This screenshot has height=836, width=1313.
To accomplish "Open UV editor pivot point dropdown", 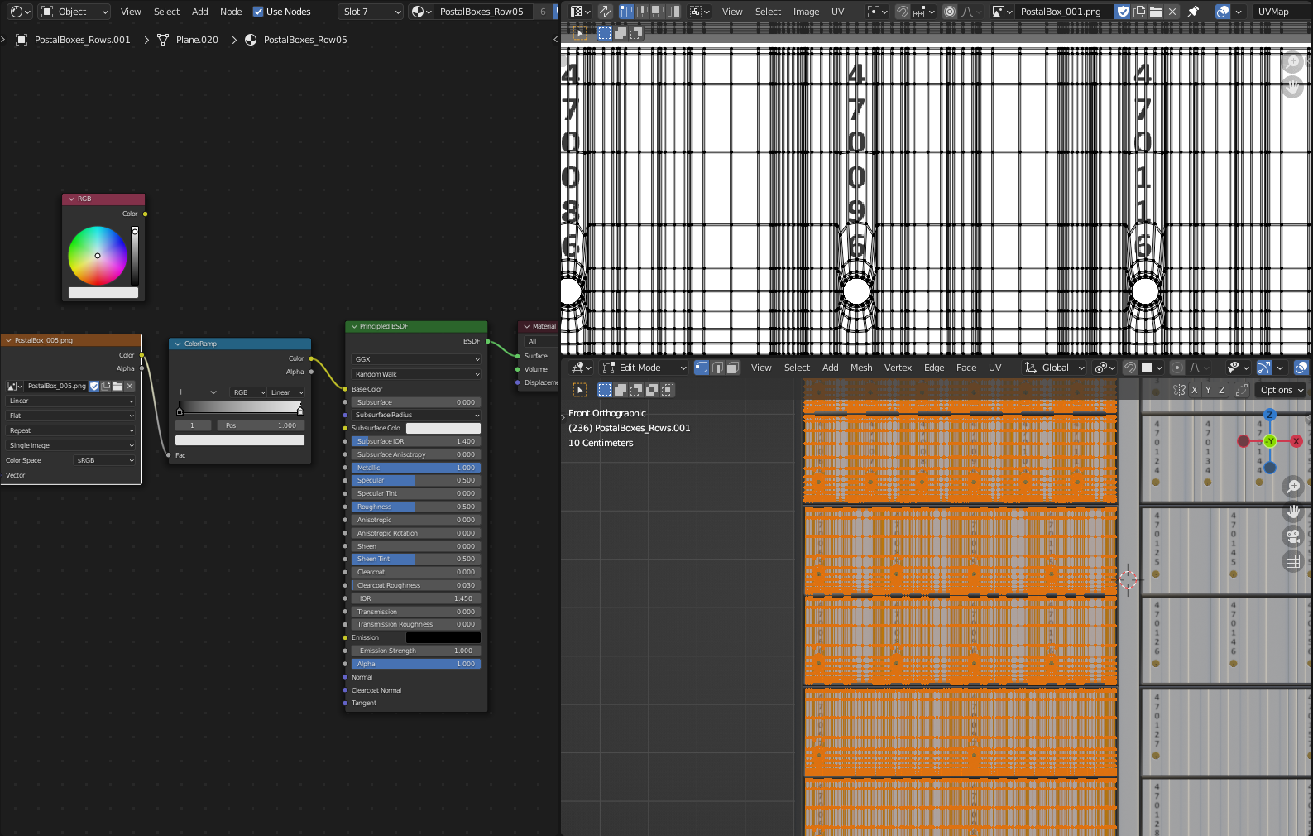I will point(876,12).
